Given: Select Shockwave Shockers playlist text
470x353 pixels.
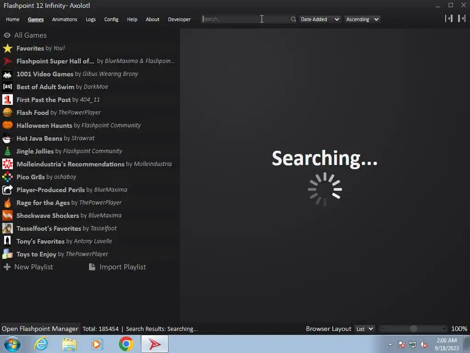Looking at the screenshot, I should [69, 216].
